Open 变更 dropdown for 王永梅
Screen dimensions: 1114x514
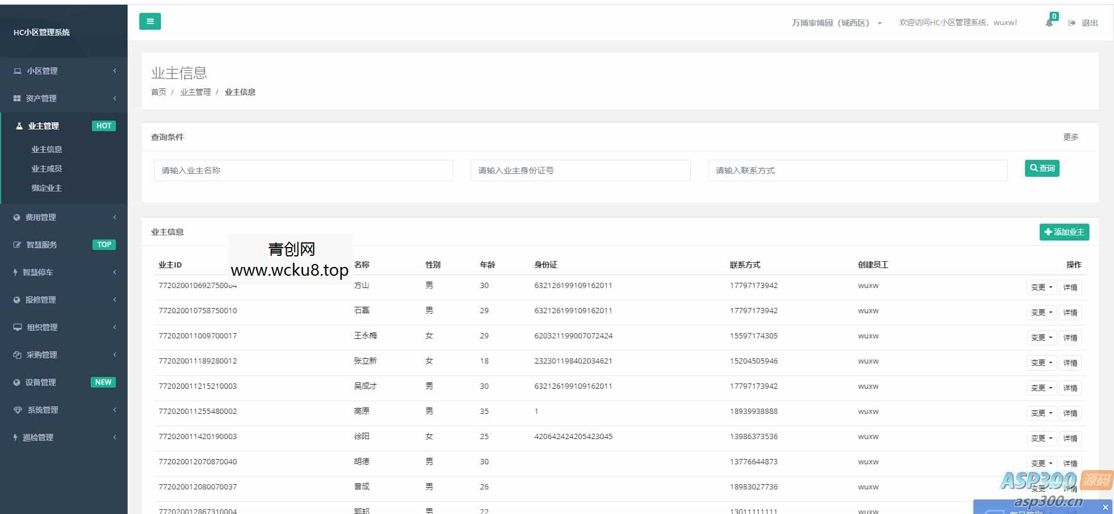[1041, 338]
